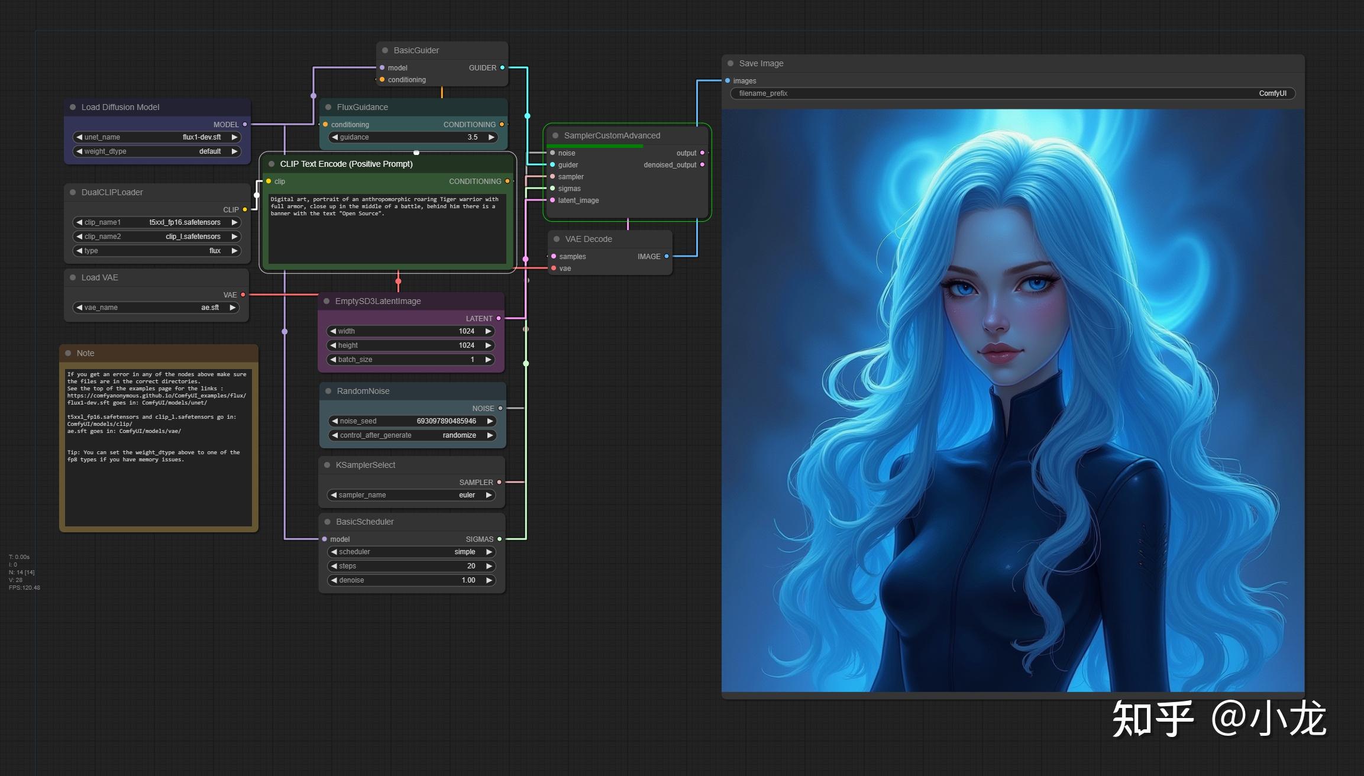Toggle collapse dot on KSamplerSelect node

pyautogui.click(x=327, y=465)
